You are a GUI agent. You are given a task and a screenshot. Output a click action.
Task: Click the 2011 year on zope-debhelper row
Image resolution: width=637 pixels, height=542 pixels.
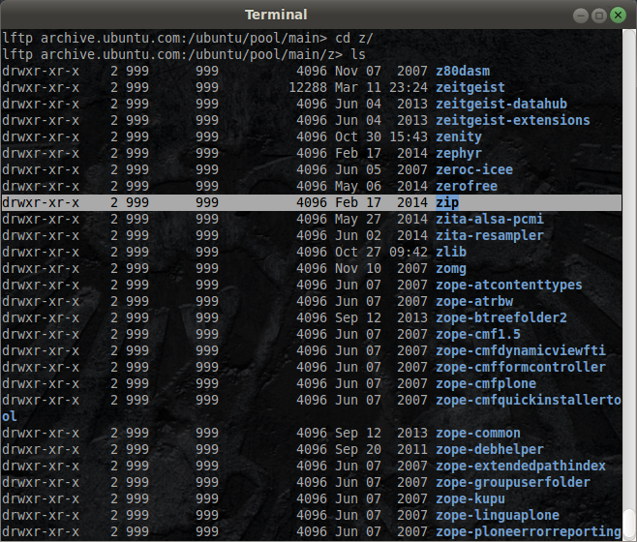click(x=412, y=449)
